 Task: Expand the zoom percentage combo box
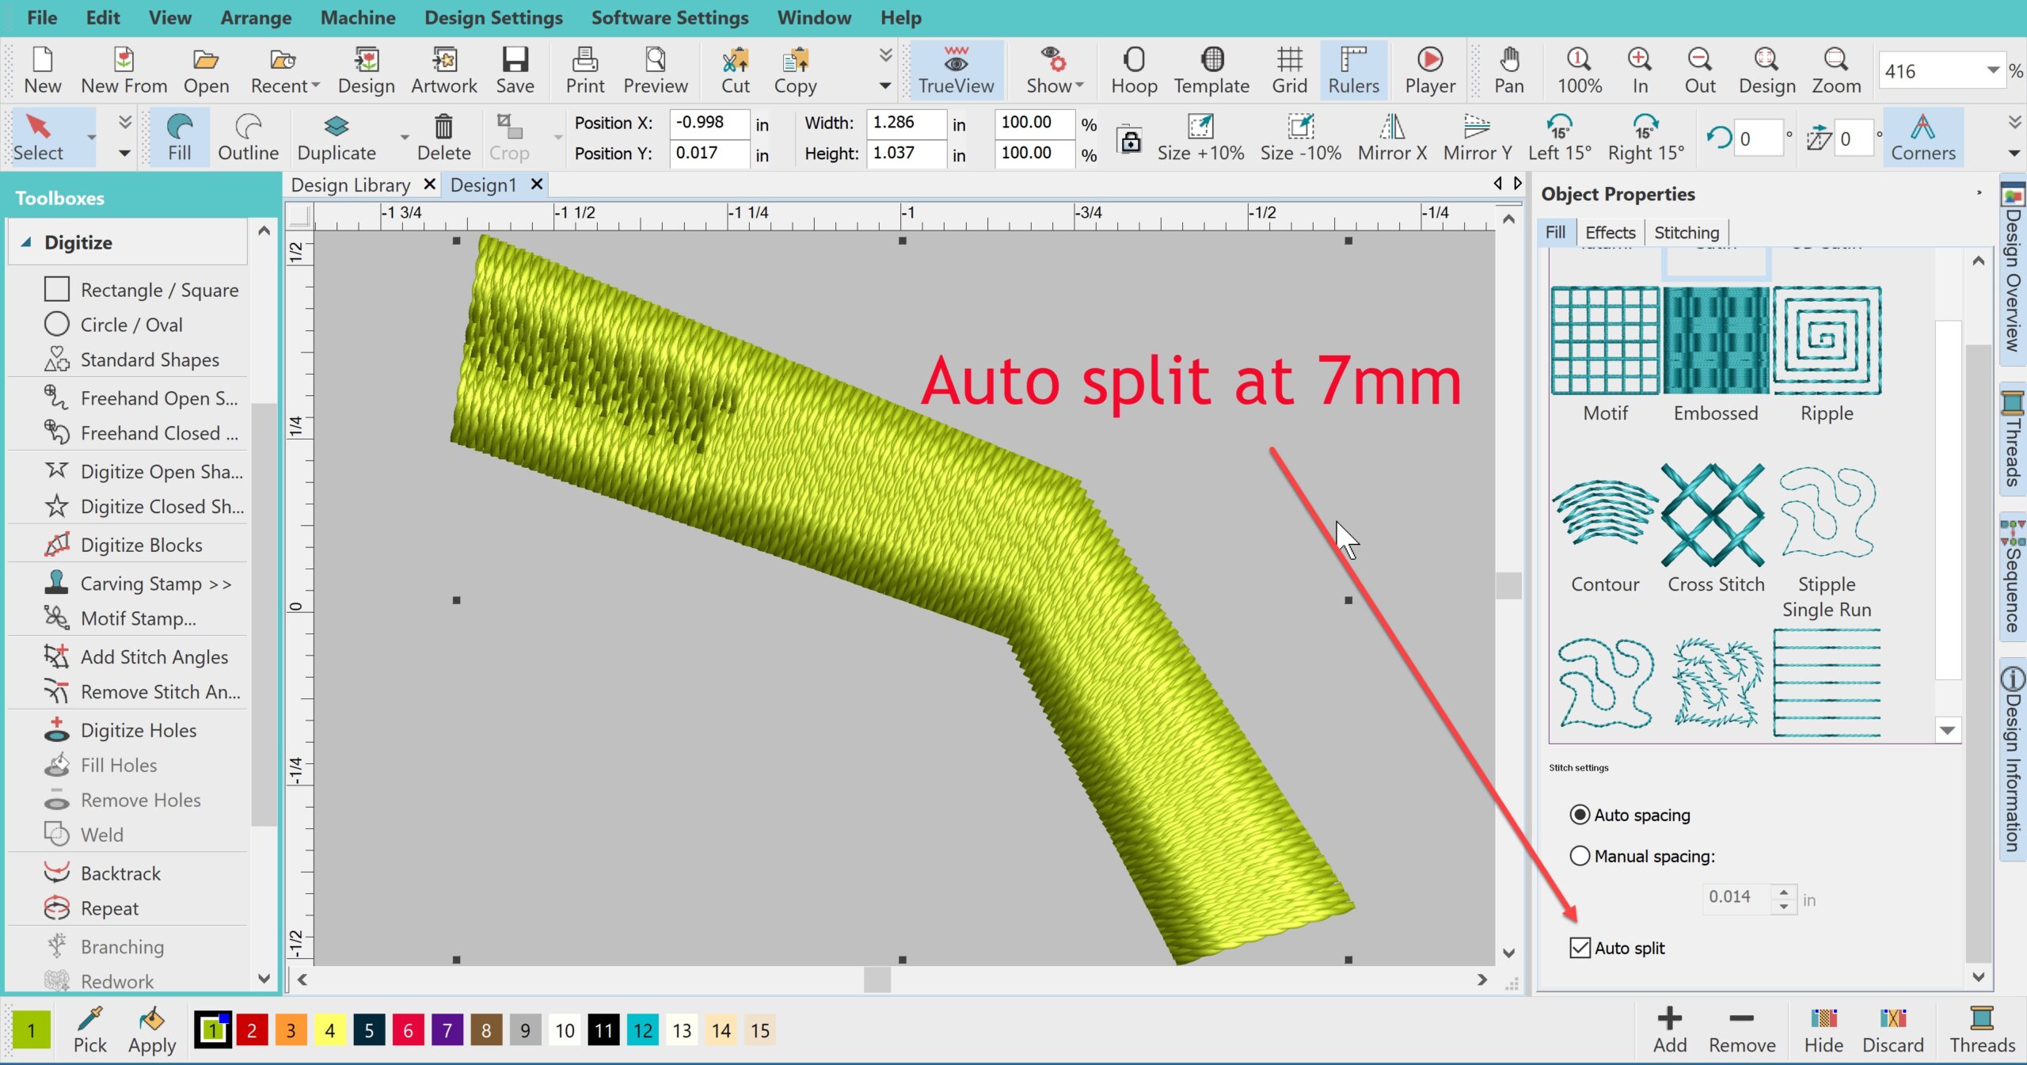pos(1992,71)
